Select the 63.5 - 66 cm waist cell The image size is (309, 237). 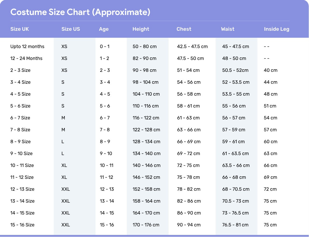click(236, 165)
